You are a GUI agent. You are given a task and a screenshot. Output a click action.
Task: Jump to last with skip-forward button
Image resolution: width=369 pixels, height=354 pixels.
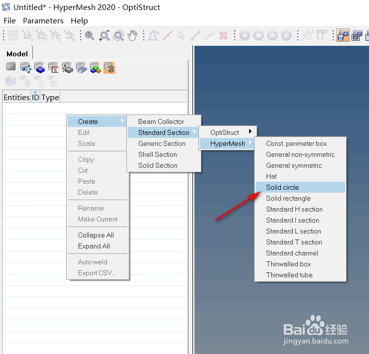coord(286,35)
